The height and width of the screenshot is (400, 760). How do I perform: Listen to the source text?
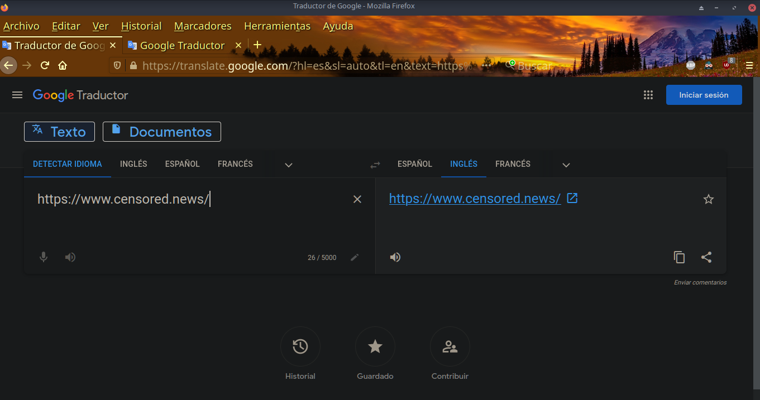click(x=70, y=257)
